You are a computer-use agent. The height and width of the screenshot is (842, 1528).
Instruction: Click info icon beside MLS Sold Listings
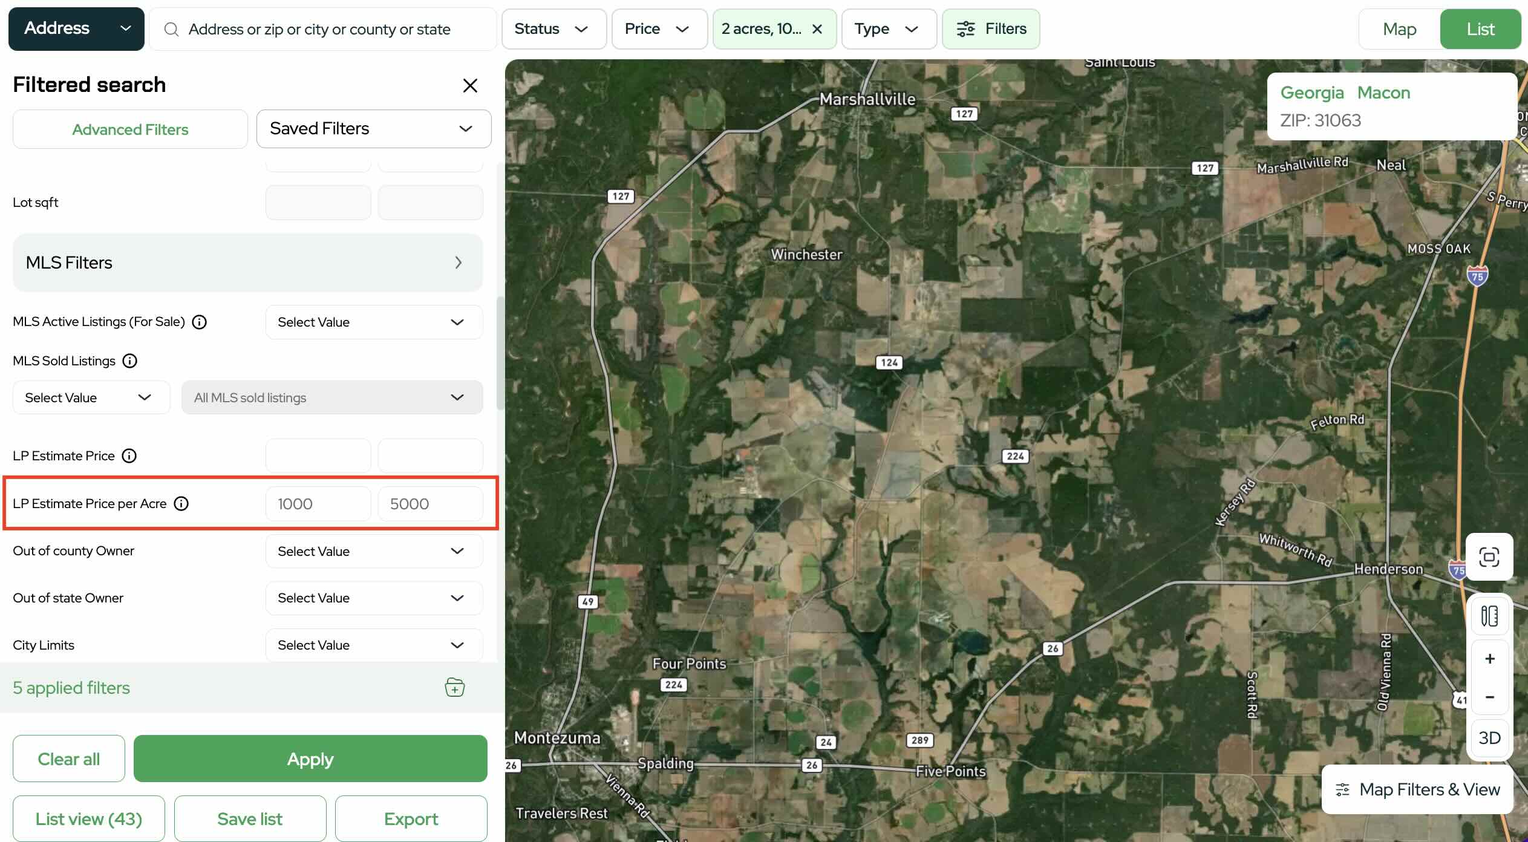point(130,361)
